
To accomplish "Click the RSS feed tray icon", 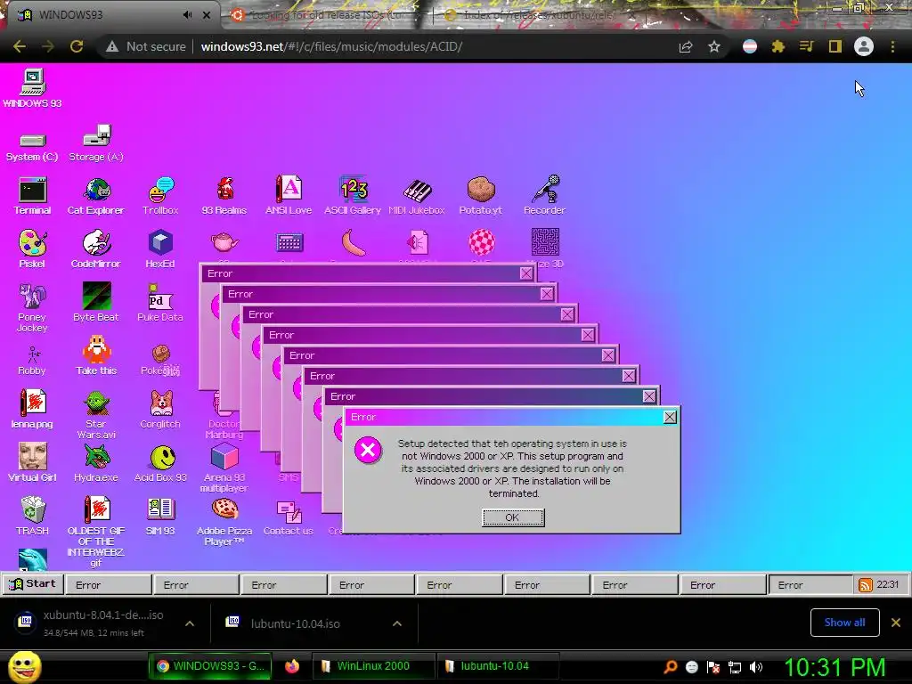I will (x=865, y=584).
